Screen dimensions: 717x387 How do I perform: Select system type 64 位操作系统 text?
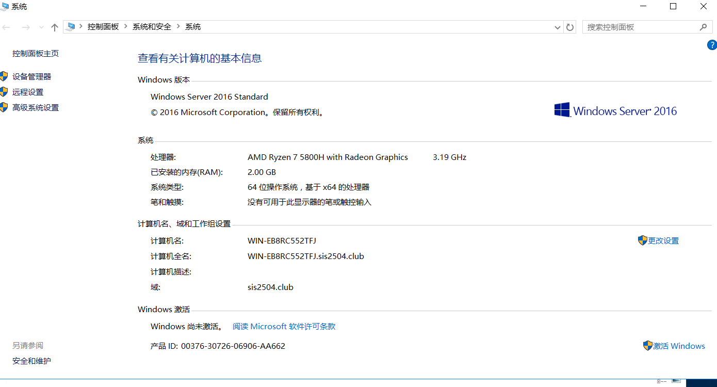308,187
